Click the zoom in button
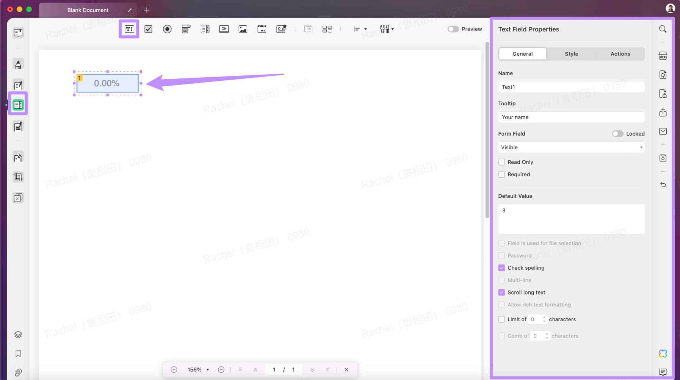This screenshot has height=380, width=680. [221, 369]
